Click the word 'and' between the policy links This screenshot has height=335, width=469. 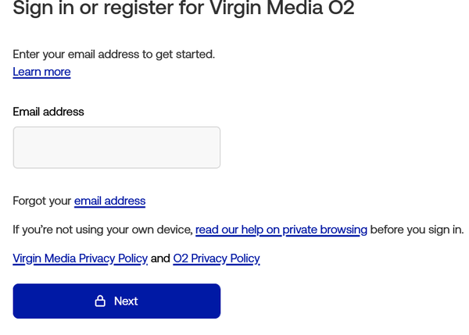pos(160,258)
